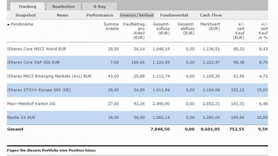Open iShares Core MSCI World EUR fund
Viewport: 278px width, 156px height.
coord(37,49)
